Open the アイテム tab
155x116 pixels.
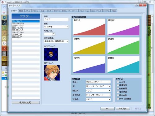[35, 11]
